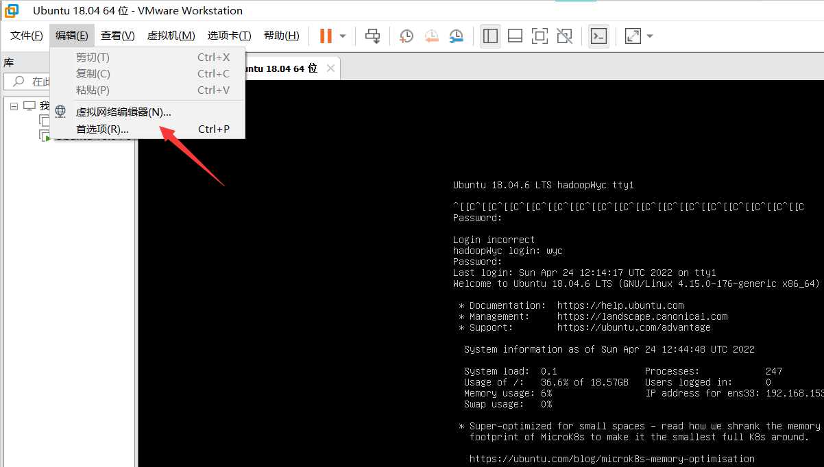Image resolution: width=824 pixels, height=467 pixels.
Task: Enter full screen mode
Action: pyautogui.click(x=540, y=36)
